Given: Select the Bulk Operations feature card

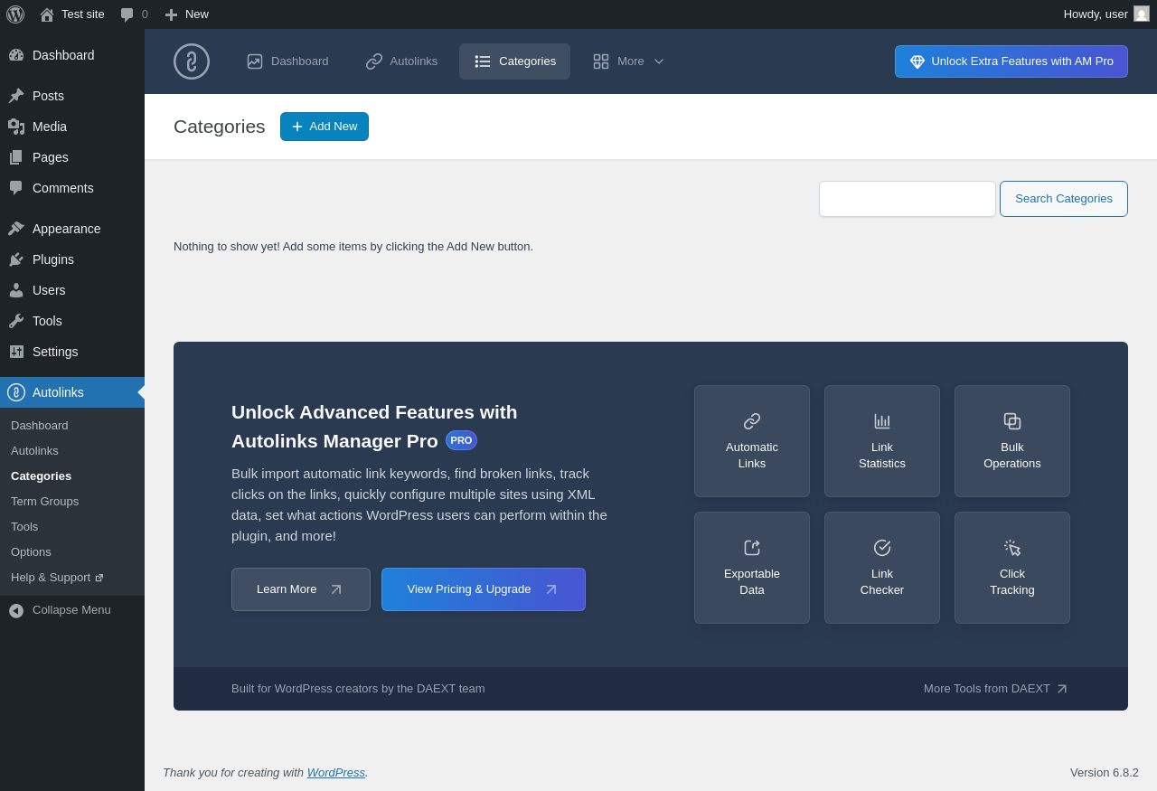Looking at the screenshot, I should pos(1012,441).
